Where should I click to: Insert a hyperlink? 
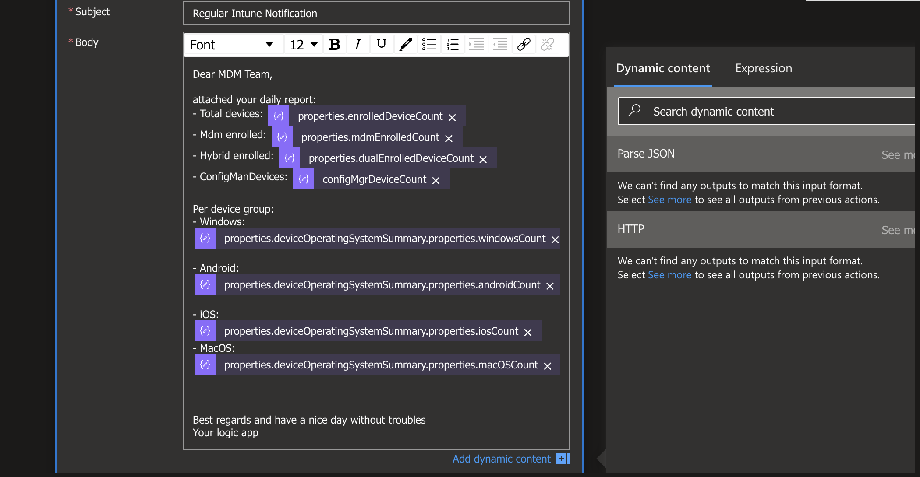click(x=524, y=44)
